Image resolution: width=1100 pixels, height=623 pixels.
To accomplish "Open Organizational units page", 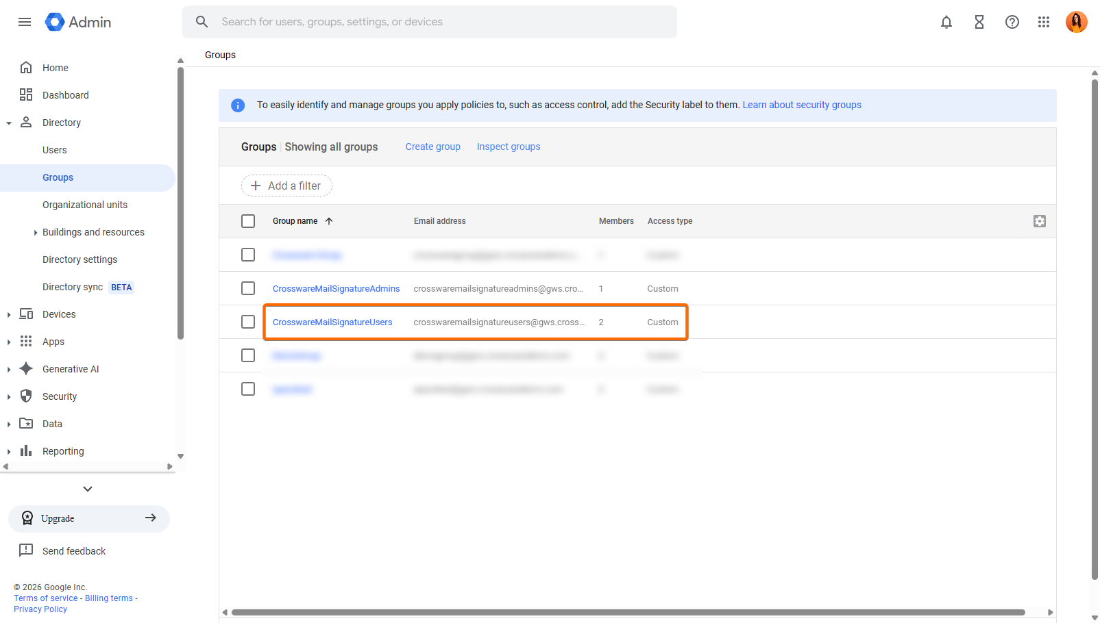I will click(85, 205).
